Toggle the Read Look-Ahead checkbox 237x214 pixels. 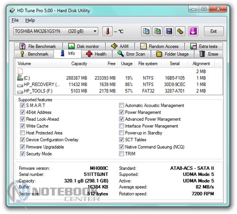(22, 119)
